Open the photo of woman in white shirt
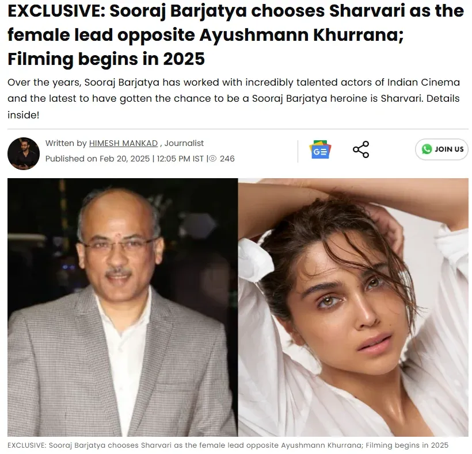The width and height of the screenshot is (472, 454). coord(353,307)
